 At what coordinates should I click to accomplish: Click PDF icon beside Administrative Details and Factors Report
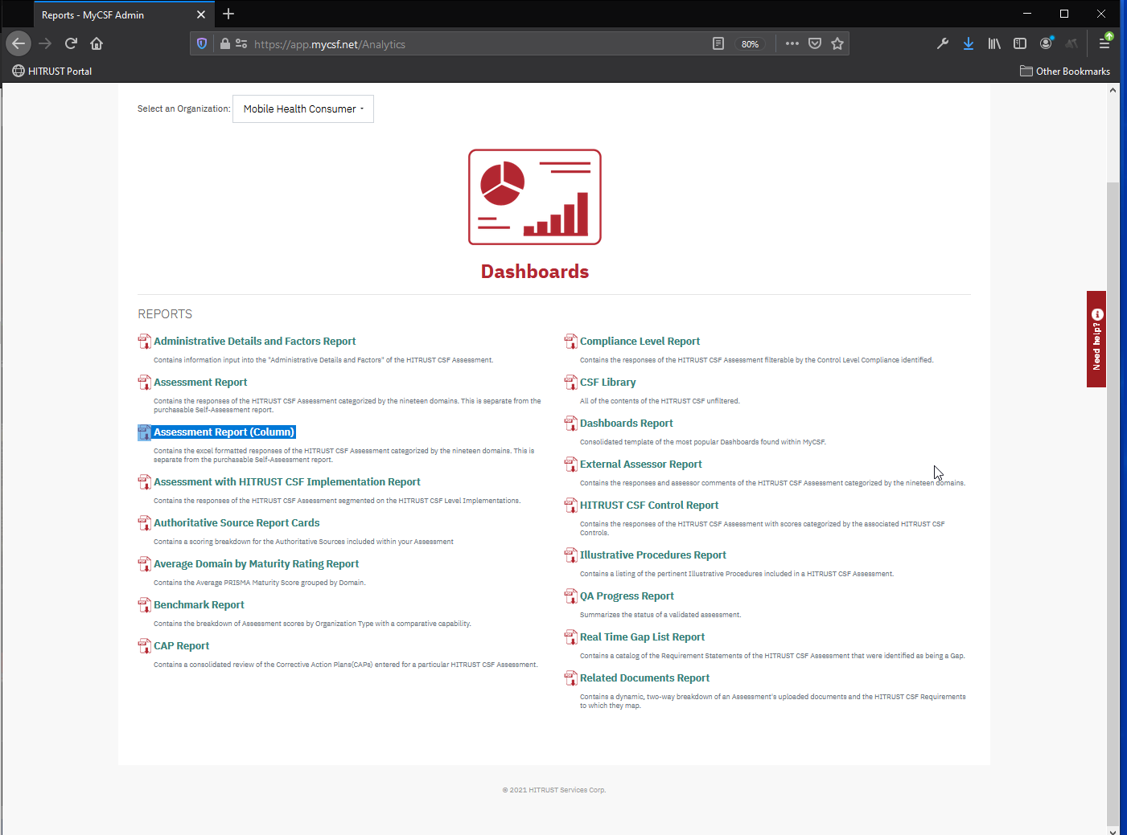pyautogui.click(x=145, y=342)
